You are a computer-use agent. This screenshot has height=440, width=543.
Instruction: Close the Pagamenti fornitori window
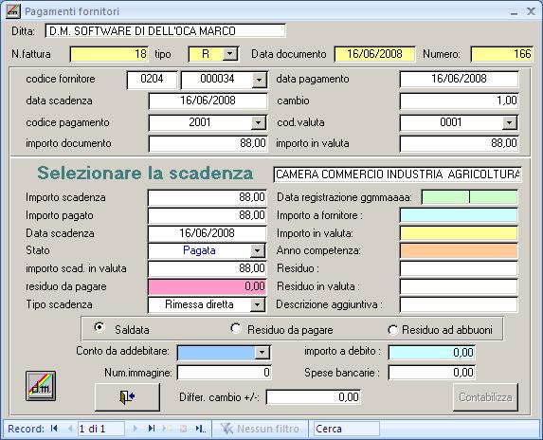click(x=531, y=11)
